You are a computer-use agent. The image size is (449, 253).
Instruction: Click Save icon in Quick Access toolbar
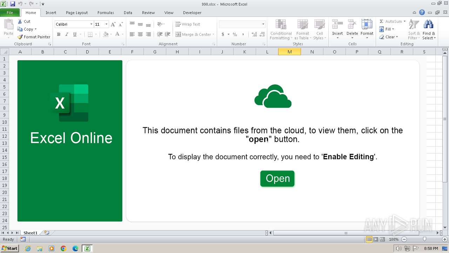13,4
